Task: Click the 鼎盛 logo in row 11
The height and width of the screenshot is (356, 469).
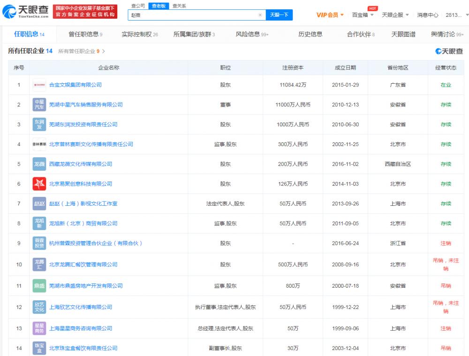Action: tap(39, 285)
